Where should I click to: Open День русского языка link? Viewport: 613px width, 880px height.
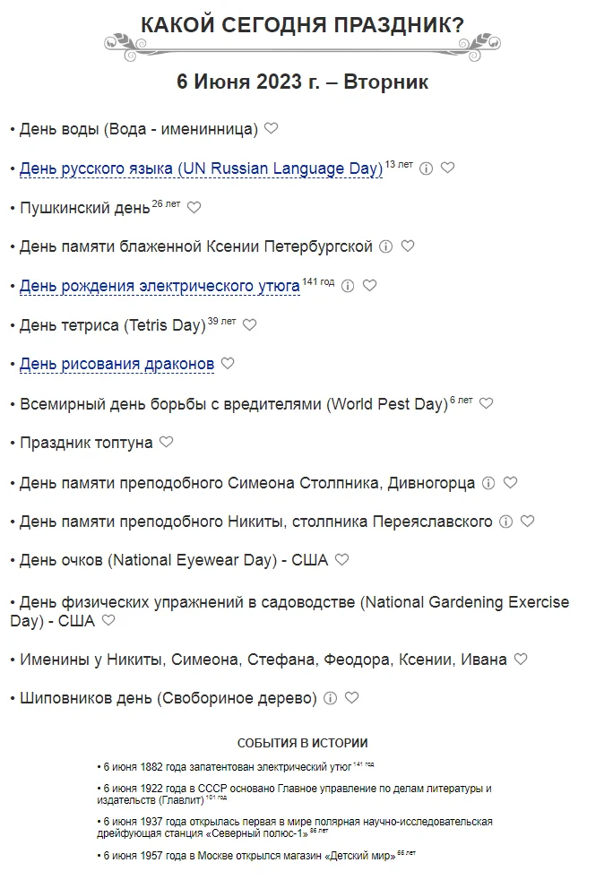point(201,168)
